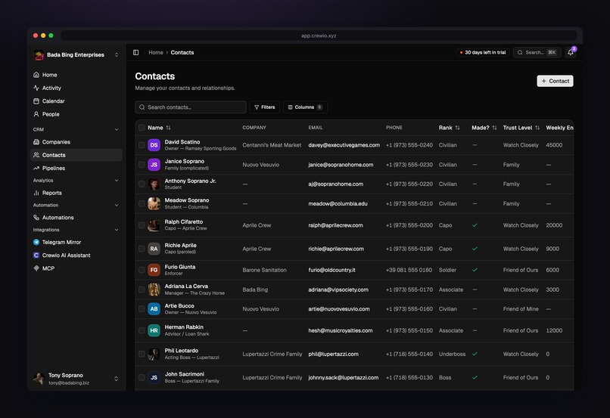Click the DS avatar for David Scatino
Viewport: 610px width, 418px height.
(154, 145)
